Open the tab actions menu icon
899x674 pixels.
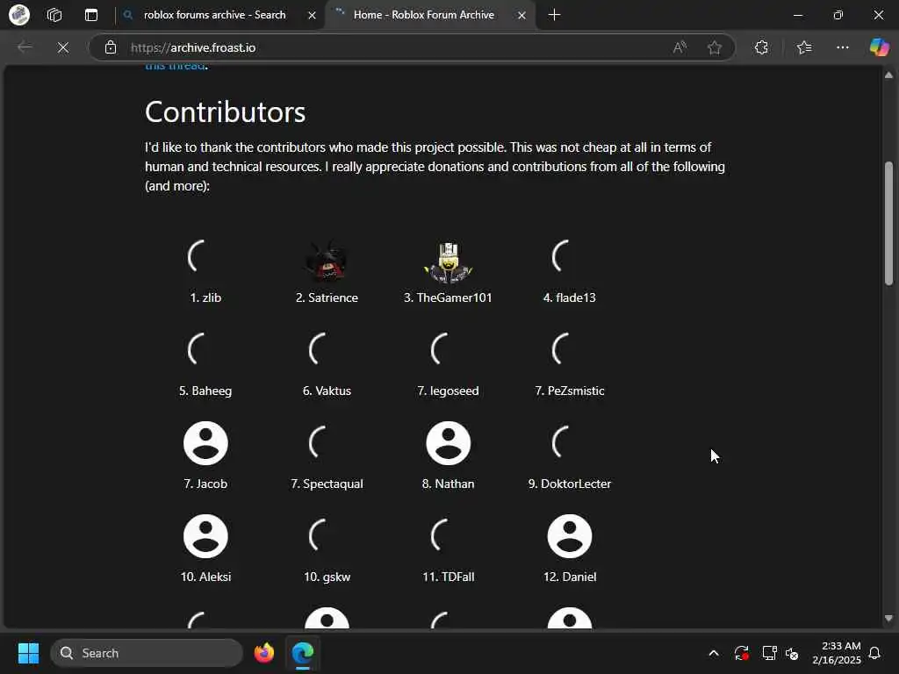pos(91,15)
